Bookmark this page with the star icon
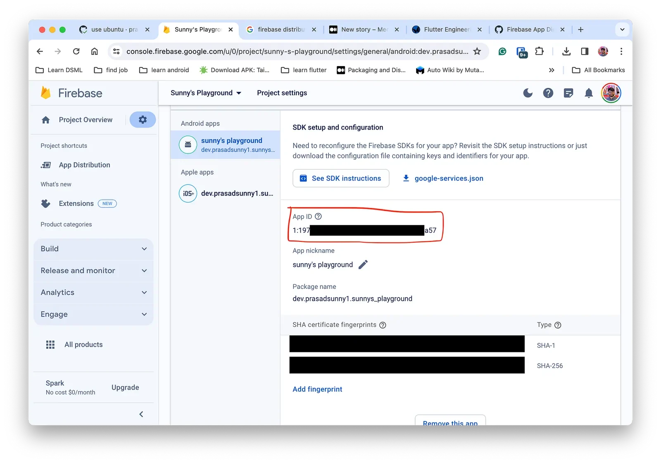661x463 pixels. 477,51
